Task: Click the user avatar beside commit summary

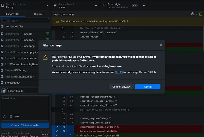Action: (4, 91)
